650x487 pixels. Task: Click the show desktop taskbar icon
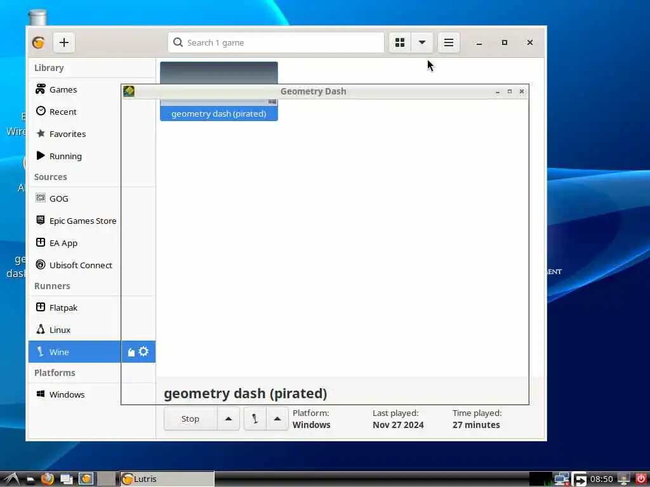67,479
